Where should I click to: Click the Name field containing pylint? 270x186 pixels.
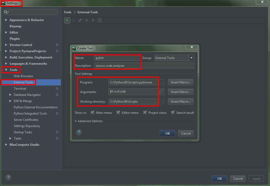pyautogui.click(x=117, y=58)
